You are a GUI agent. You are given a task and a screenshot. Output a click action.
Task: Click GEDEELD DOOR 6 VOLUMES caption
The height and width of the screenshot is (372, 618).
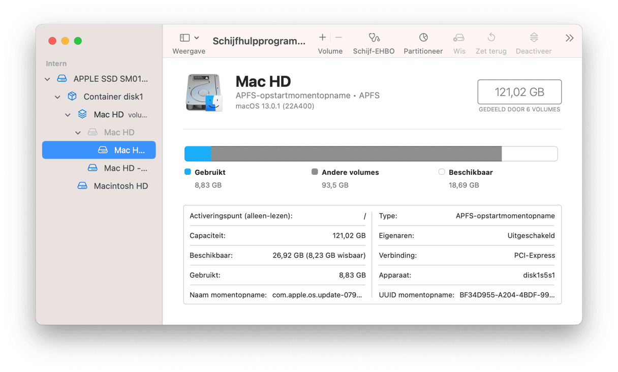pyautogui.click(x=519, y=109)
